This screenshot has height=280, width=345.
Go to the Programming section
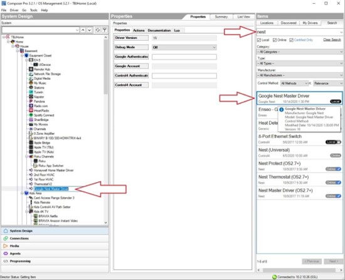click(x=55, y=261)
